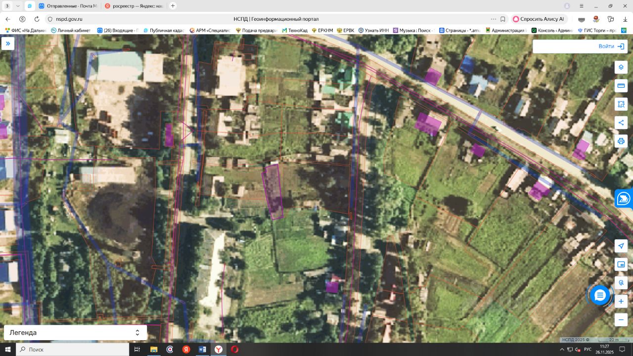This screenshot has width=633, height=356.
Task: Go back to the previous page
Action: point(8,19)
